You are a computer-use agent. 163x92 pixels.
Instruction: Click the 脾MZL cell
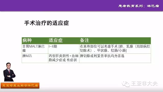[x=35, y=58]
